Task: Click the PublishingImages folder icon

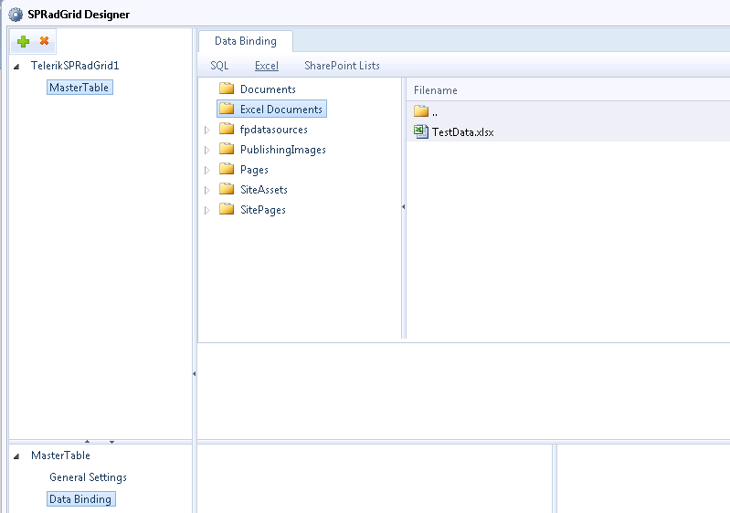Action: [227, 149]
